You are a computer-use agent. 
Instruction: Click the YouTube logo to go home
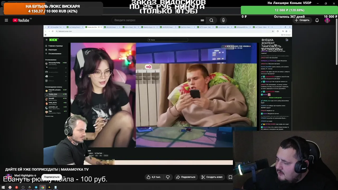21,20
